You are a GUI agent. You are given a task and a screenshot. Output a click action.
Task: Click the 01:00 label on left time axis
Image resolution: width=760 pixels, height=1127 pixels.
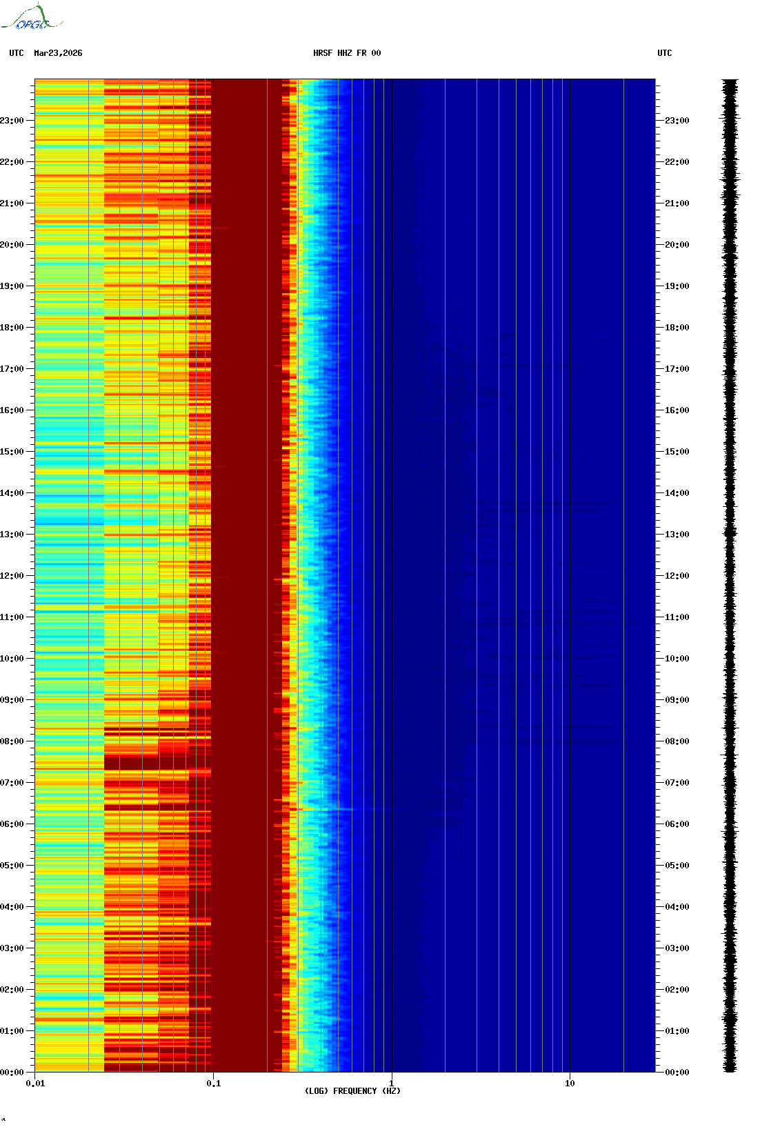(12, 1031)
